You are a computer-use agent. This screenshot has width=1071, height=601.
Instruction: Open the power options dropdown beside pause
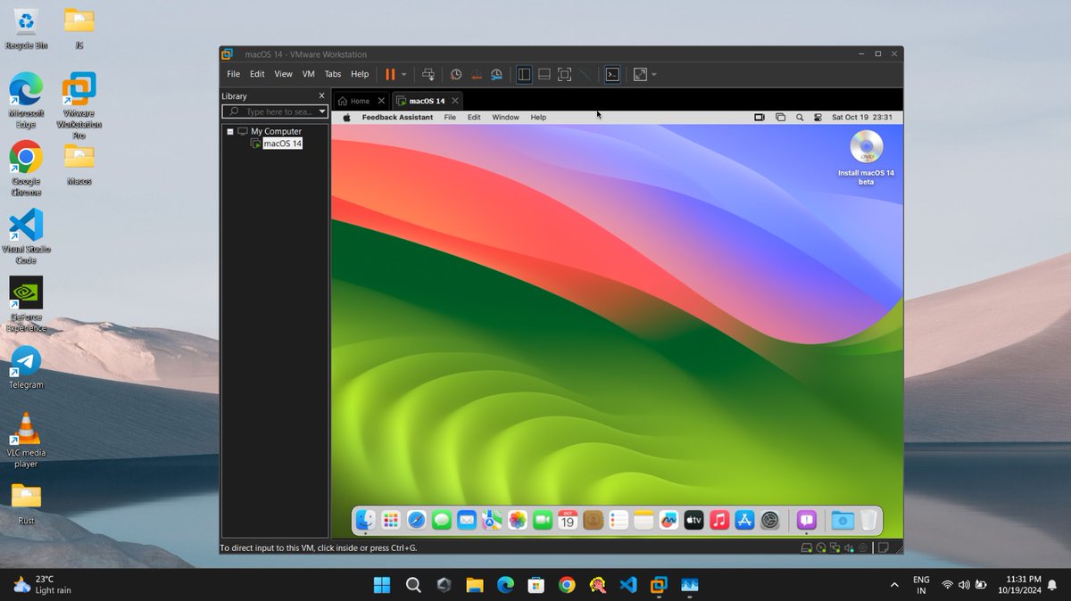pos(404,75)
